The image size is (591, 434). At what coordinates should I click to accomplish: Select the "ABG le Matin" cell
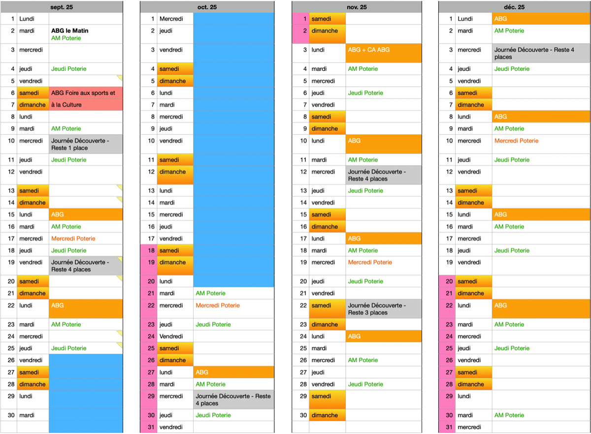(x=70, y=31)
